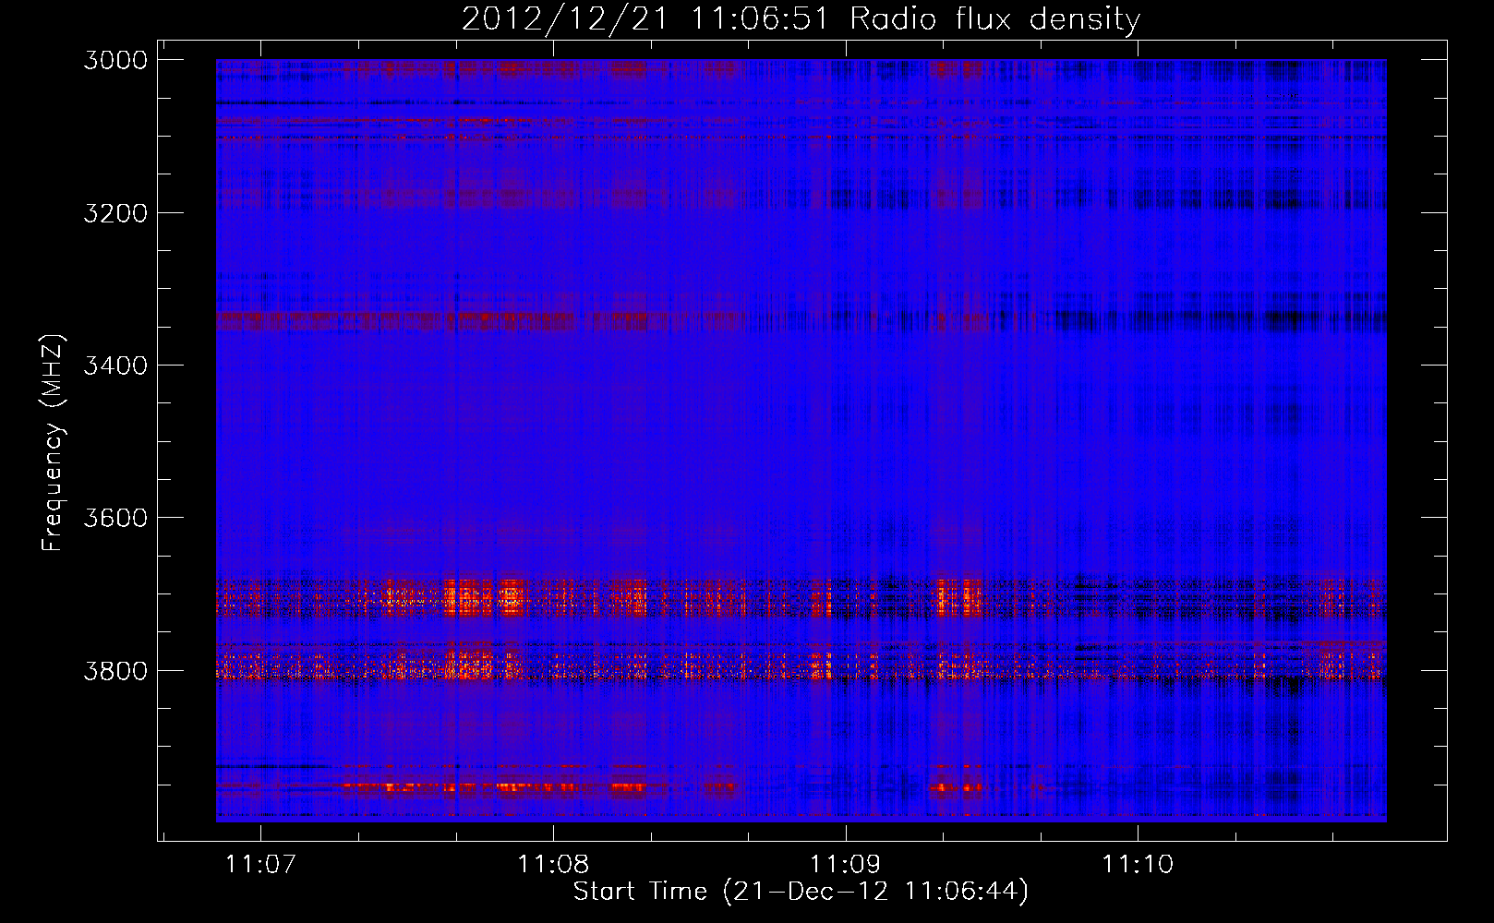1494x923 pixels.
Task: Select the 3800 frequency tick label
Action: click(115, 670)
